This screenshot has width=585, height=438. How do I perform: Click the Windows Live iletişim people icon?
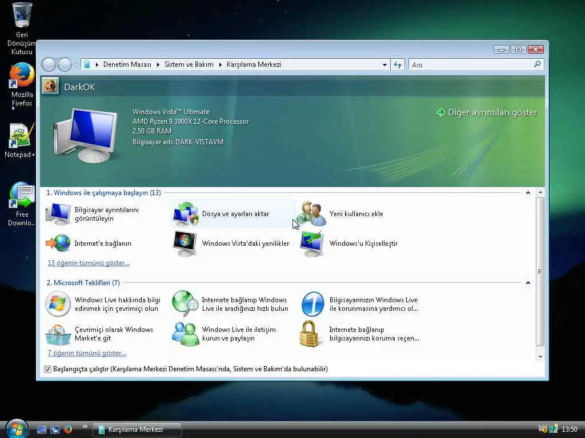(186, 334)
